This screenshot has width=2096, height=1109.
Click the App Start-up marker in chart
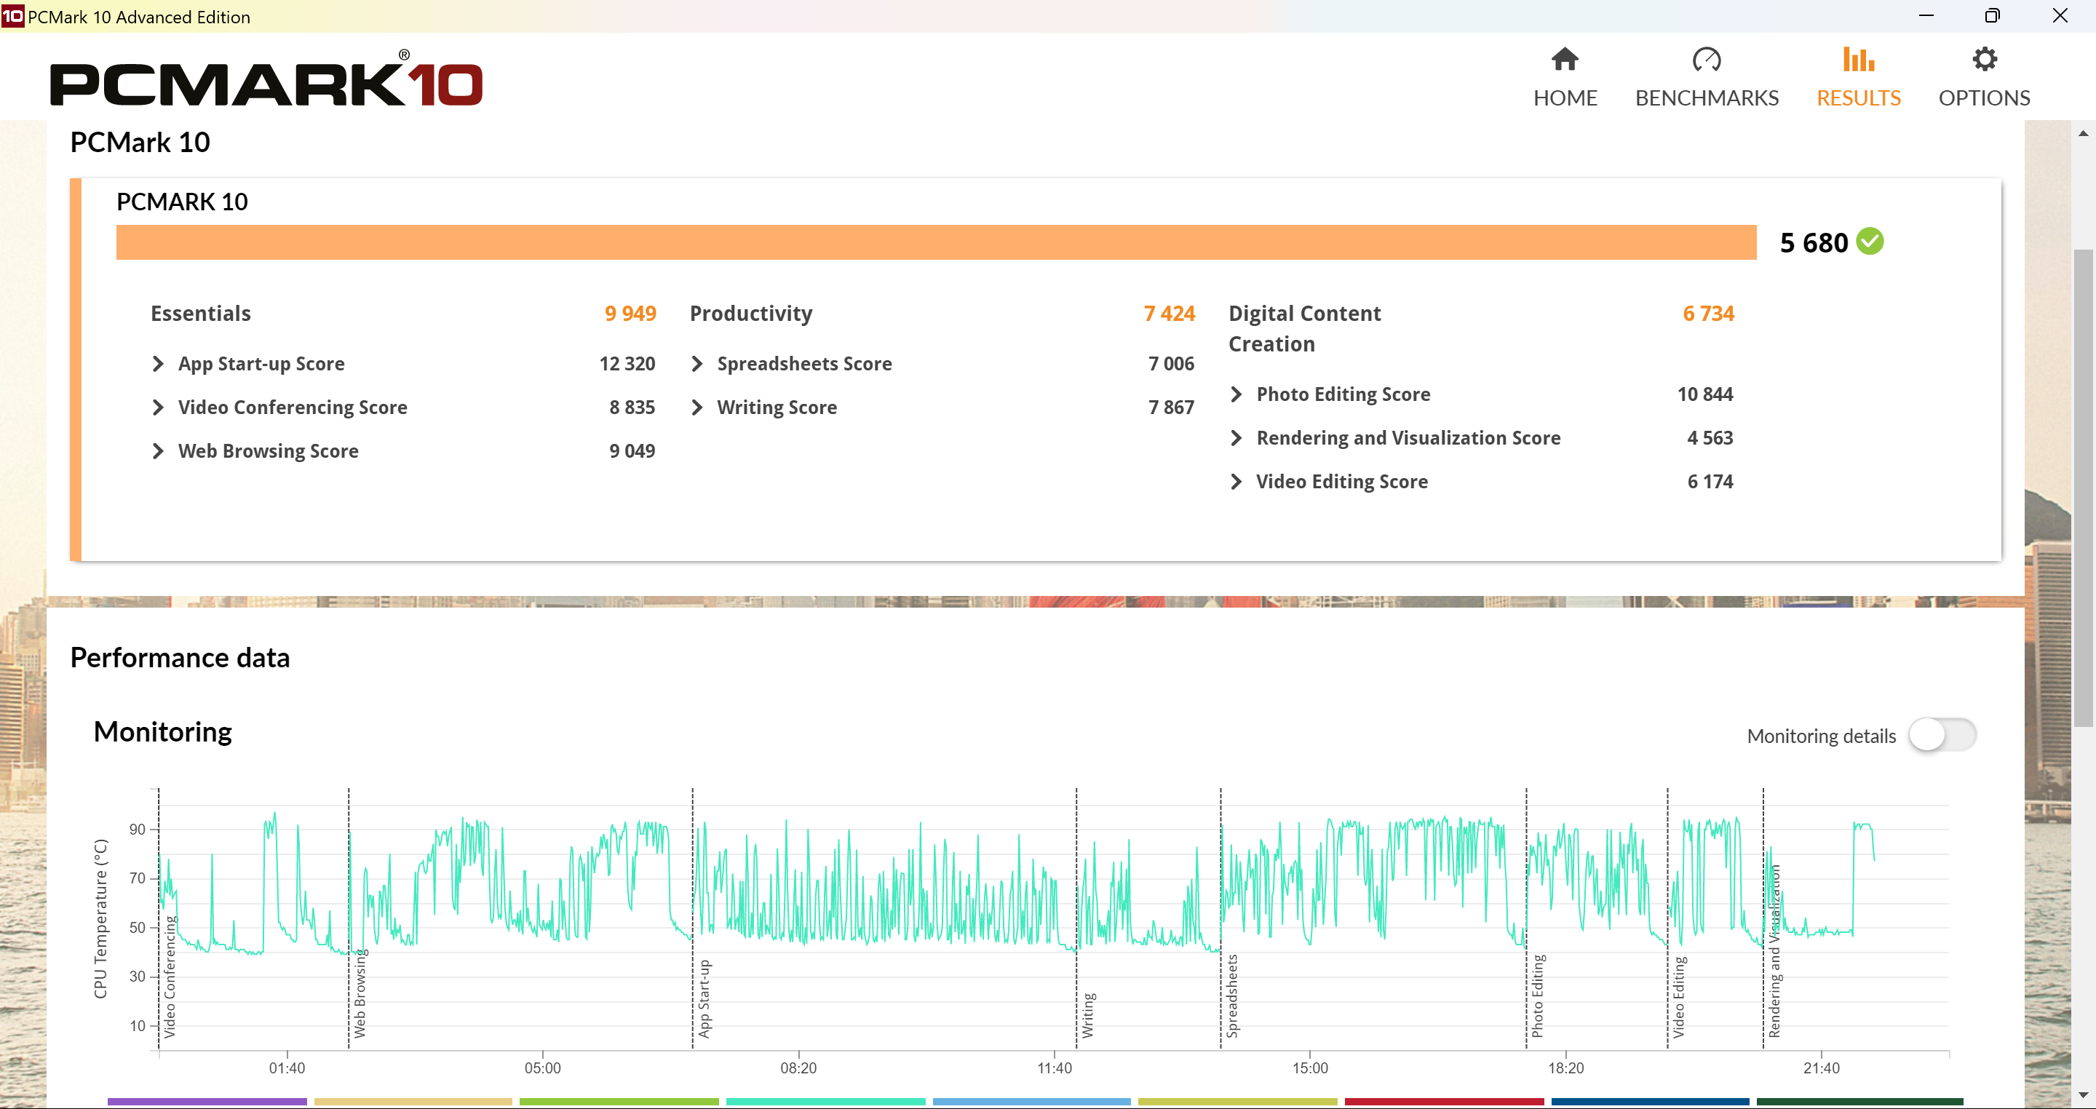coord(704,998)
